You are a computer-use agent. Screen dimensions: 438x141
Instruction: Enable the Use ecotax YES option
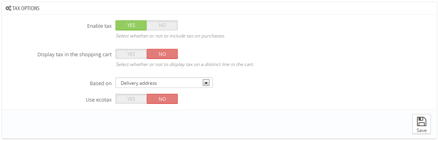pos(131,99)
